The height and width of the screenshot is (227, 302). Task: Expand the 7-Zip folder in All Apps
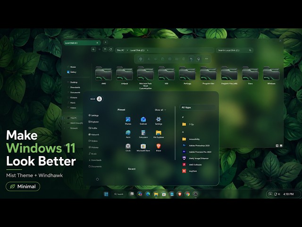188,124
